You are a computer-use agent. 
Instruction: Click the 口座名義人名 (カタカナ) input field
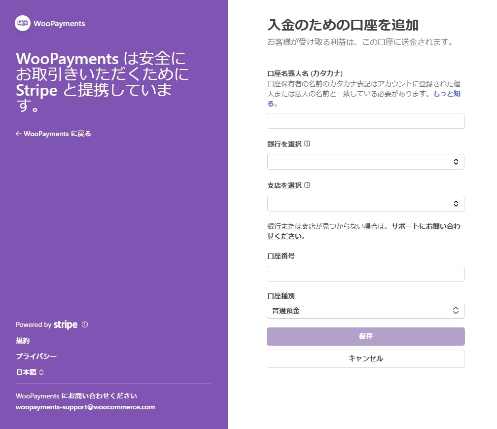pyautogui.click(x=365, y=121)
